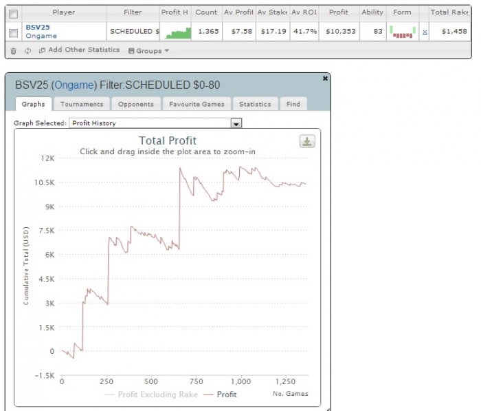Sort by Av Profit column header
Viewport: 481px width, 411px height.
coord(238,12)
